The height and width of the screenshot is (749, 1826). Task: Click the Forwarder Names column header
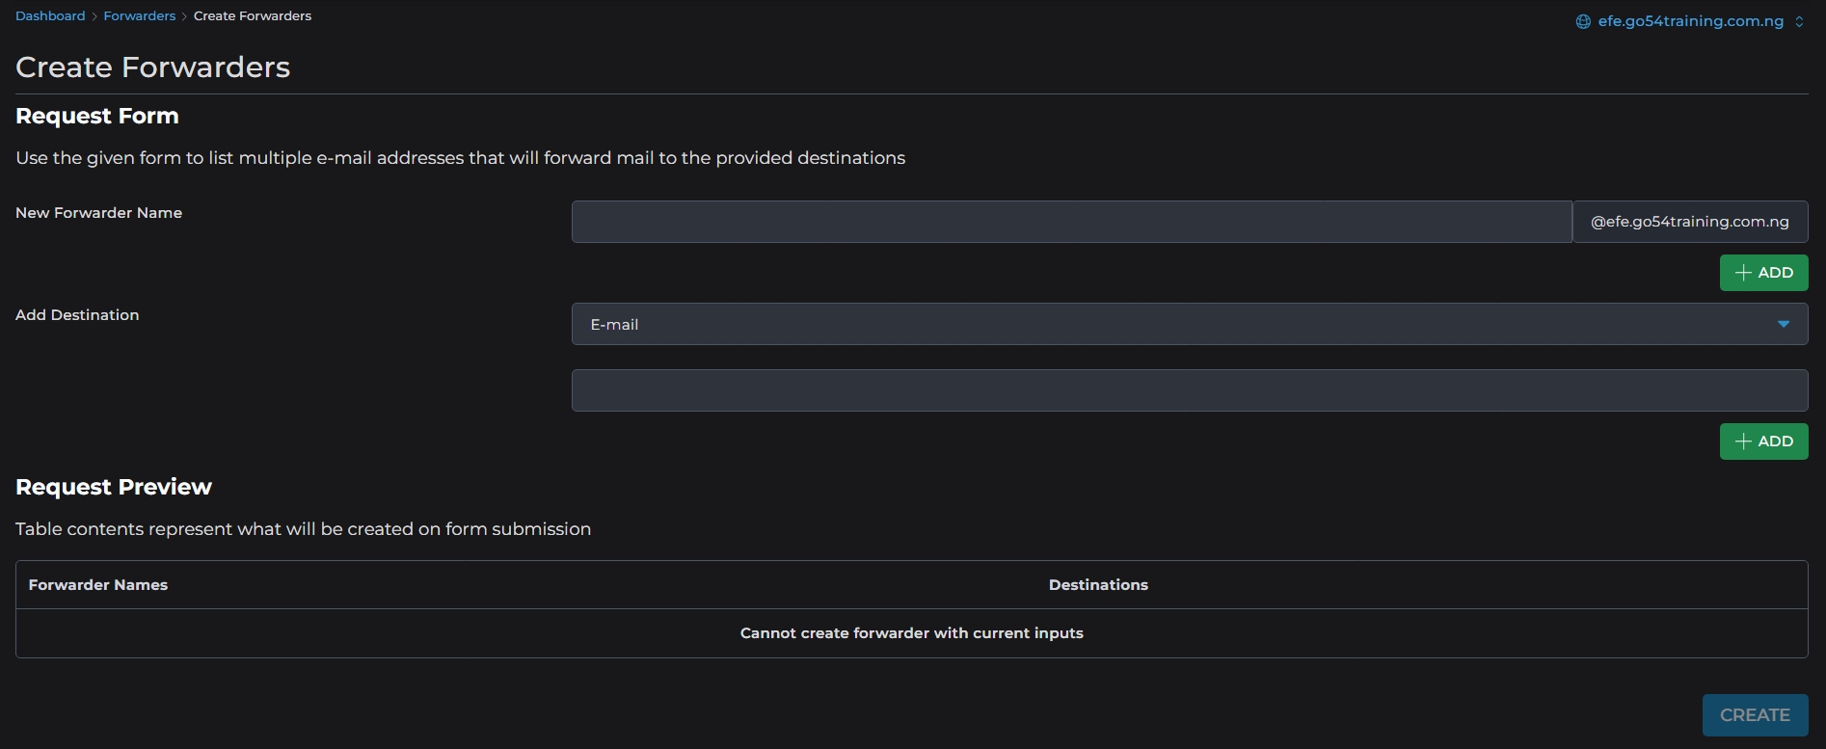coord(98,585)
